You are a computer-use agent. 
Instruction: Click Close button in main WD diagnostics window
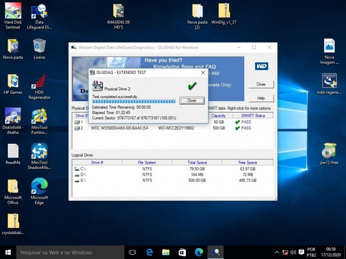pyautogui.click(x=261, y=84)
